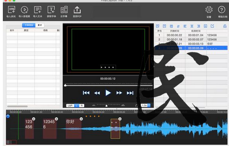Select subtitle row 1 starting 00:00:00.22
This screenshot has height=146, width=229.
pos(191,35)
